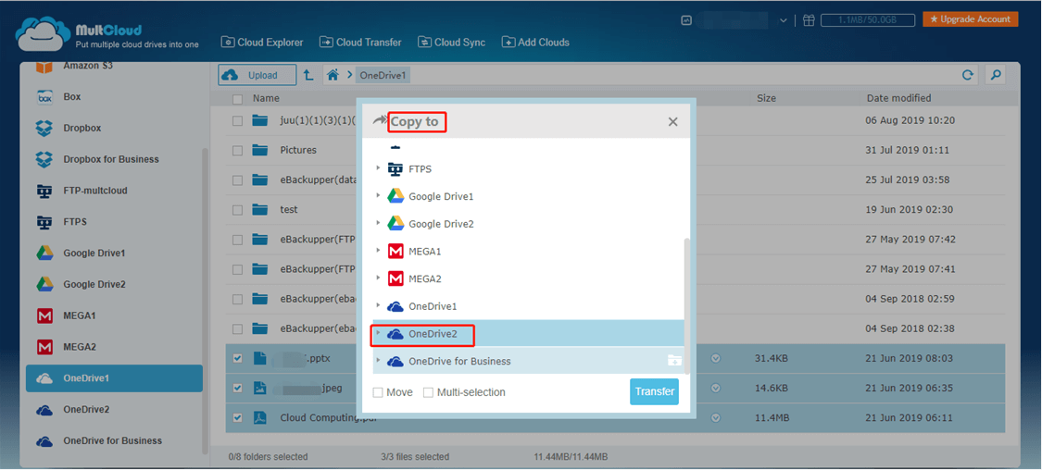Viewport: 1042px width, 470px height.
Task: Select MEGA2 in sidebar
Action: pos(114,347)
